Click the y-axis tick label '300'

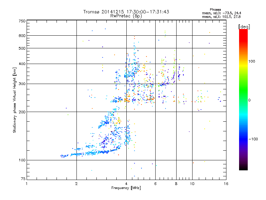(x=22, y=84)
